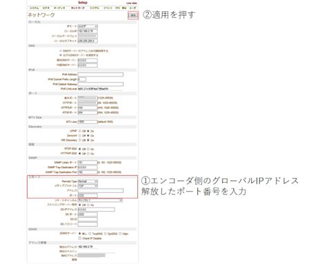This screenshot has height=264, width=331.
Task: Click the HTTPS port field
Action: tap(88, 108)
